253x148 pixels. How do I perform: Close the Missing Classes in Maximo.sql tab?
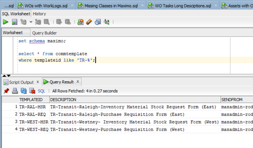point(142,6)
